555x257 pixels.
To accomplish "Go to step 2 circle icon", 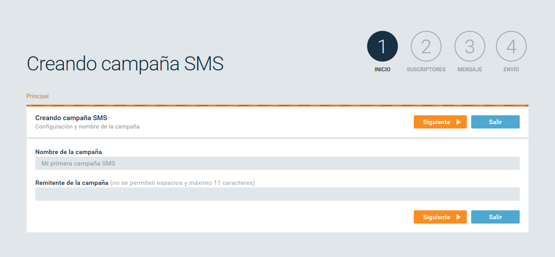I will 426,46.
